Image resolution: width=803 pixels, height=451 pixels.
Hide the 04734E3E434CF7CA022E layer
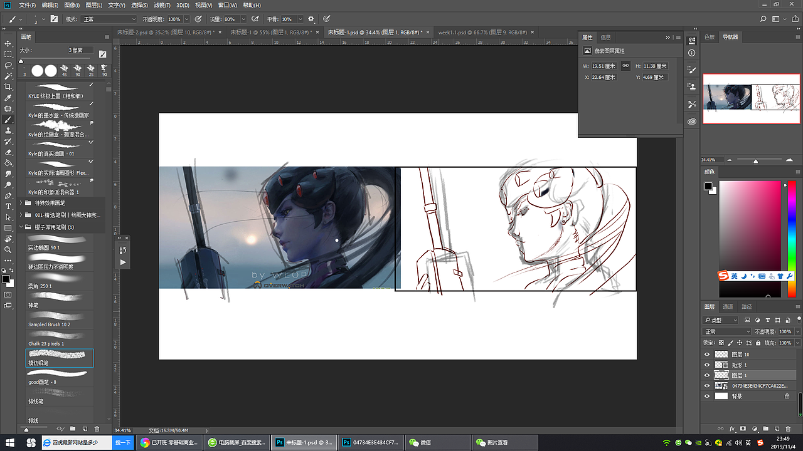(707, 386)
